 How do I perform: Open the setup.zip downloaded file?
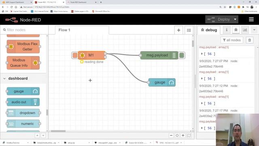click(x=71, y=143)
